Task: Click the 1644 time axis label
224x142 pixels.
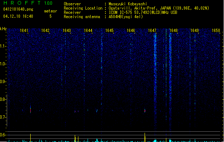Action: (x=88, y=31)
